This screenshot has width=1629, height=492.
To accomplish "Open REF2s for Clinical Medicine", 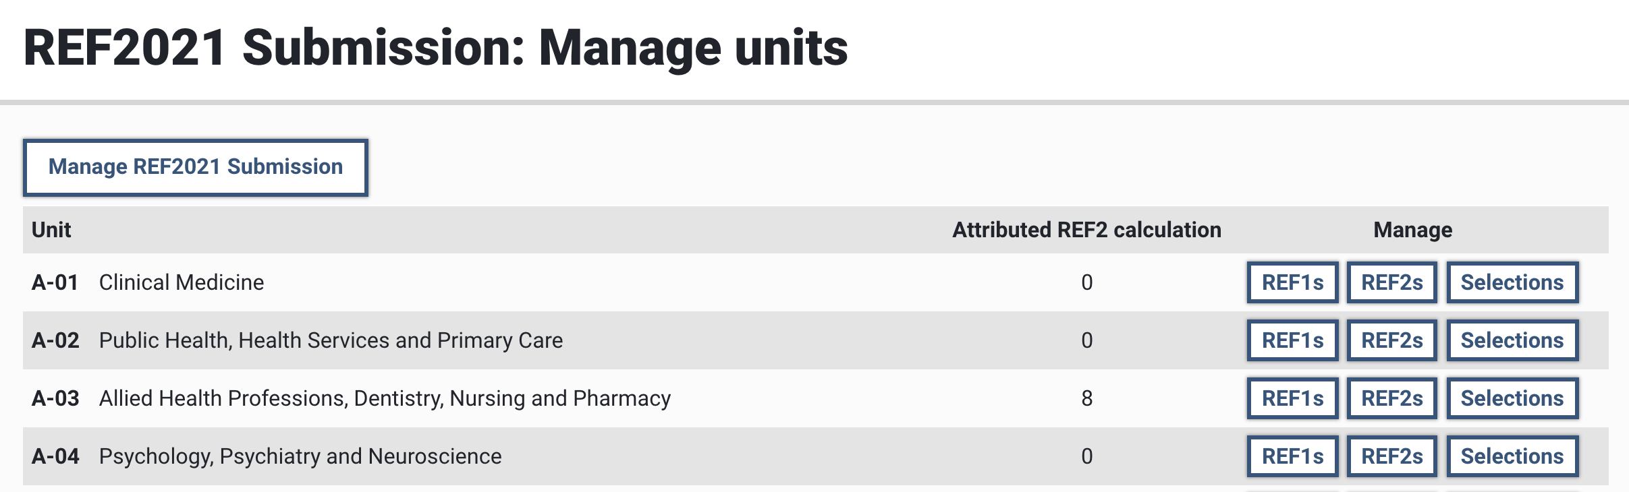I will point(1391,282).
